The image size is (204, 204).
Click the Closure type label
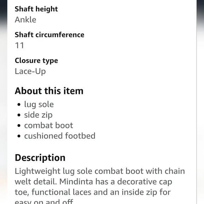point(37,61)
